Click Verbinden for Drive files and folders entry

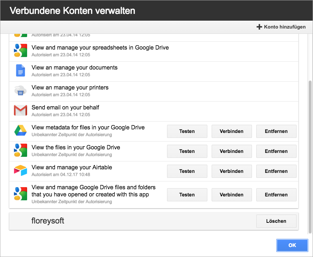pyautogui.click(x=232, y=195)
